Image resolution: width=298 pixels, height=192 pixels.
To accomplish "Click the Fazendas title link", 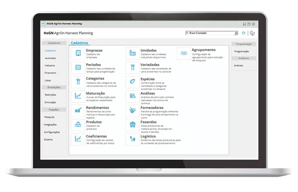I will 149,122.
